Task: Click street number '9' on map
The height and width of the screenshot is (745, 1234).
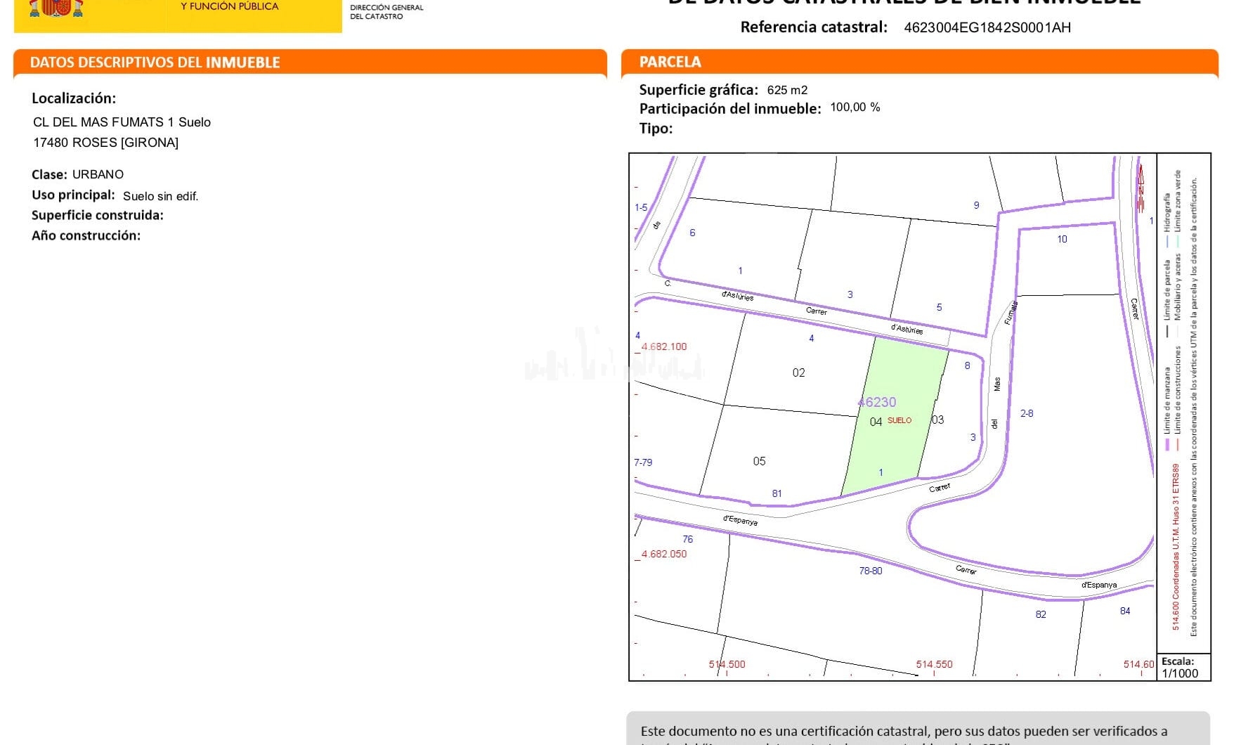Action: pyautogui.click(x=976, y=205)
